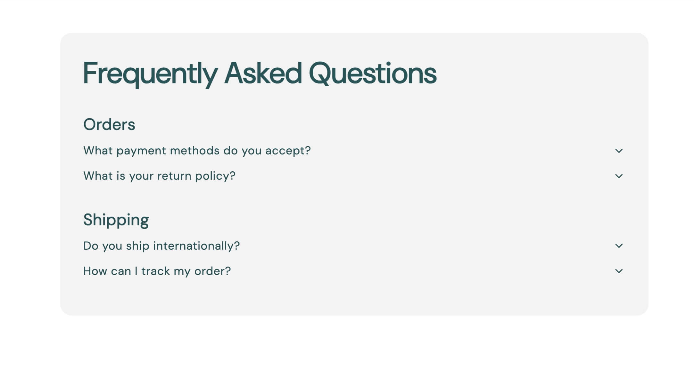The image size is (694, 367).
Task: Click the down chevron beside track my order
Action: click(x=619, y=271)
